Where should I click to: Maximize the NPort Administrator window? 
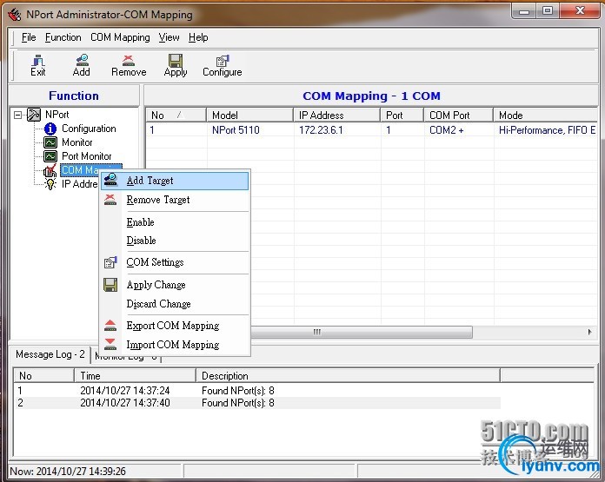click(x=547, y=11)
